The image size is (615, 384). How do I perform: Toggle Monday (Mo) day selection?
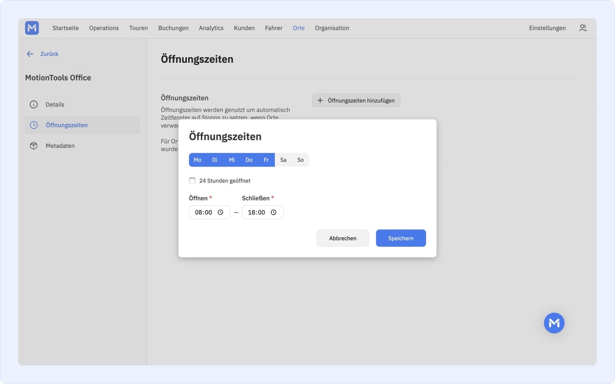coord(197,160)
